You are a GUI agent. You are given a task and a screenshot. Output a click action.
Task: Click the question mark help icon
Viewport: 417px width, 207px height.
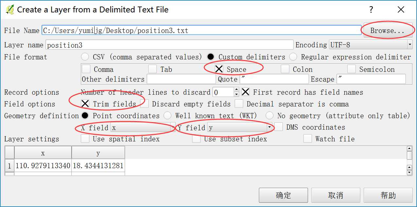(x=371, y=10)
